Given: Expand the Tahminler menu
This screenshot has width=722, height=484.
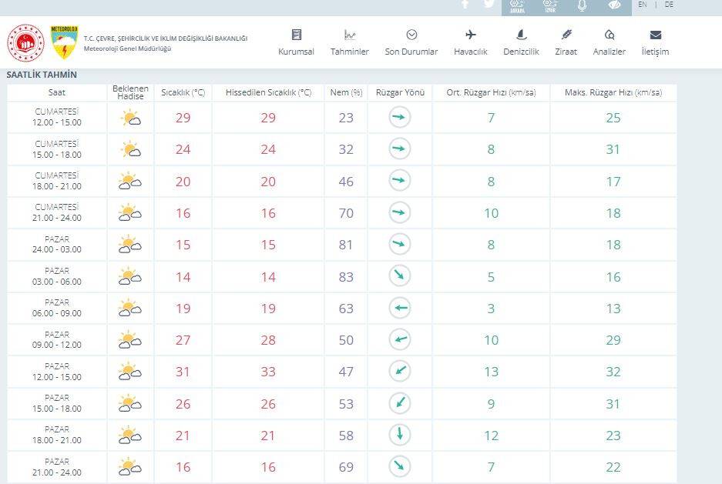Looking at the screenshot, I should pyautogui.click(x=350, y=42).
